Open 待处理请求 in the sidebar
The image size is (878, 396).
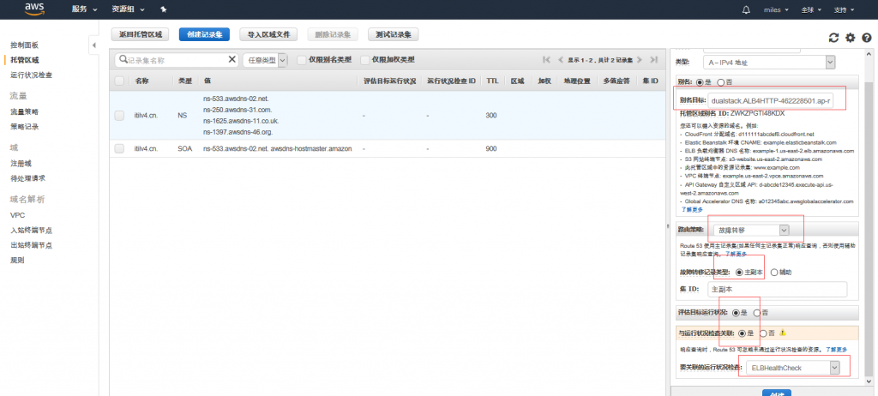point(28,178)
